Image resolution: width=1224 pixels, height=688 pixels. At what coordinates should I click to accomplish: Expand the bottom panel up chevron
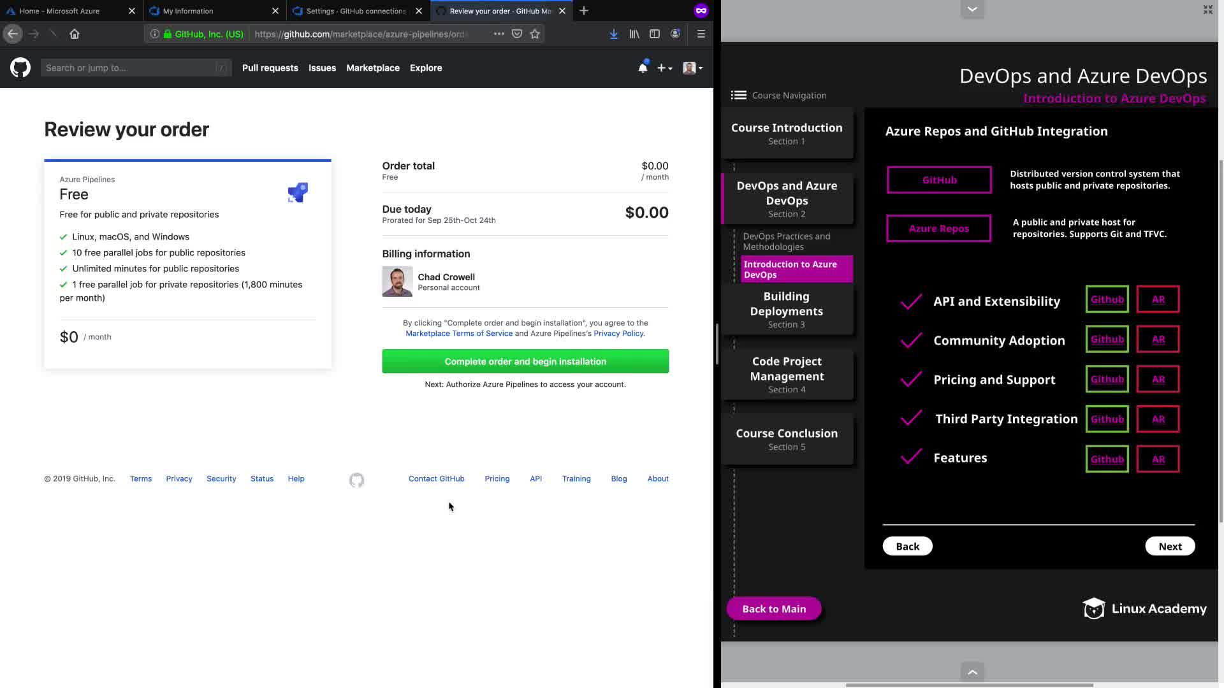(x=972, y=671)
